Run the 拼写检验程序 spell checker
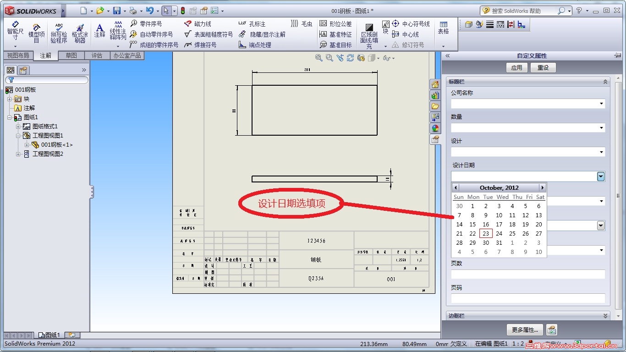Image resolution: width=626 pixels, height=352 pixels. [x=59, y=33]
